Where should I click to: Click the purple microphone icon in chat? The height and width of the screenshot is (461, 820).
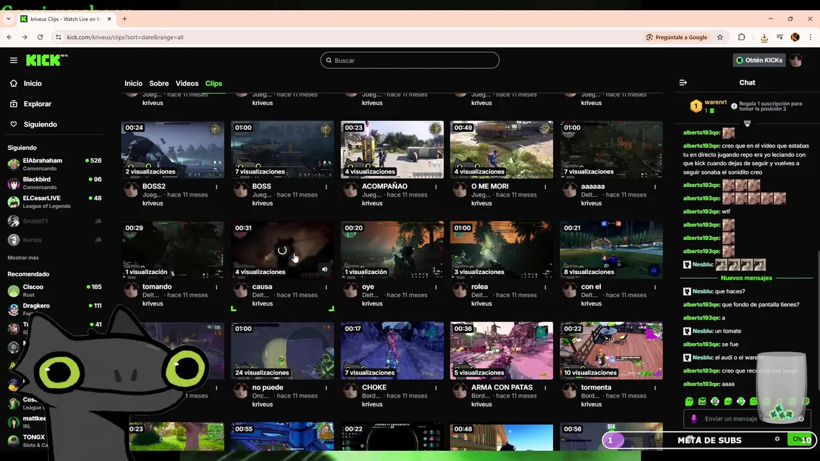(x=693, y=419)
